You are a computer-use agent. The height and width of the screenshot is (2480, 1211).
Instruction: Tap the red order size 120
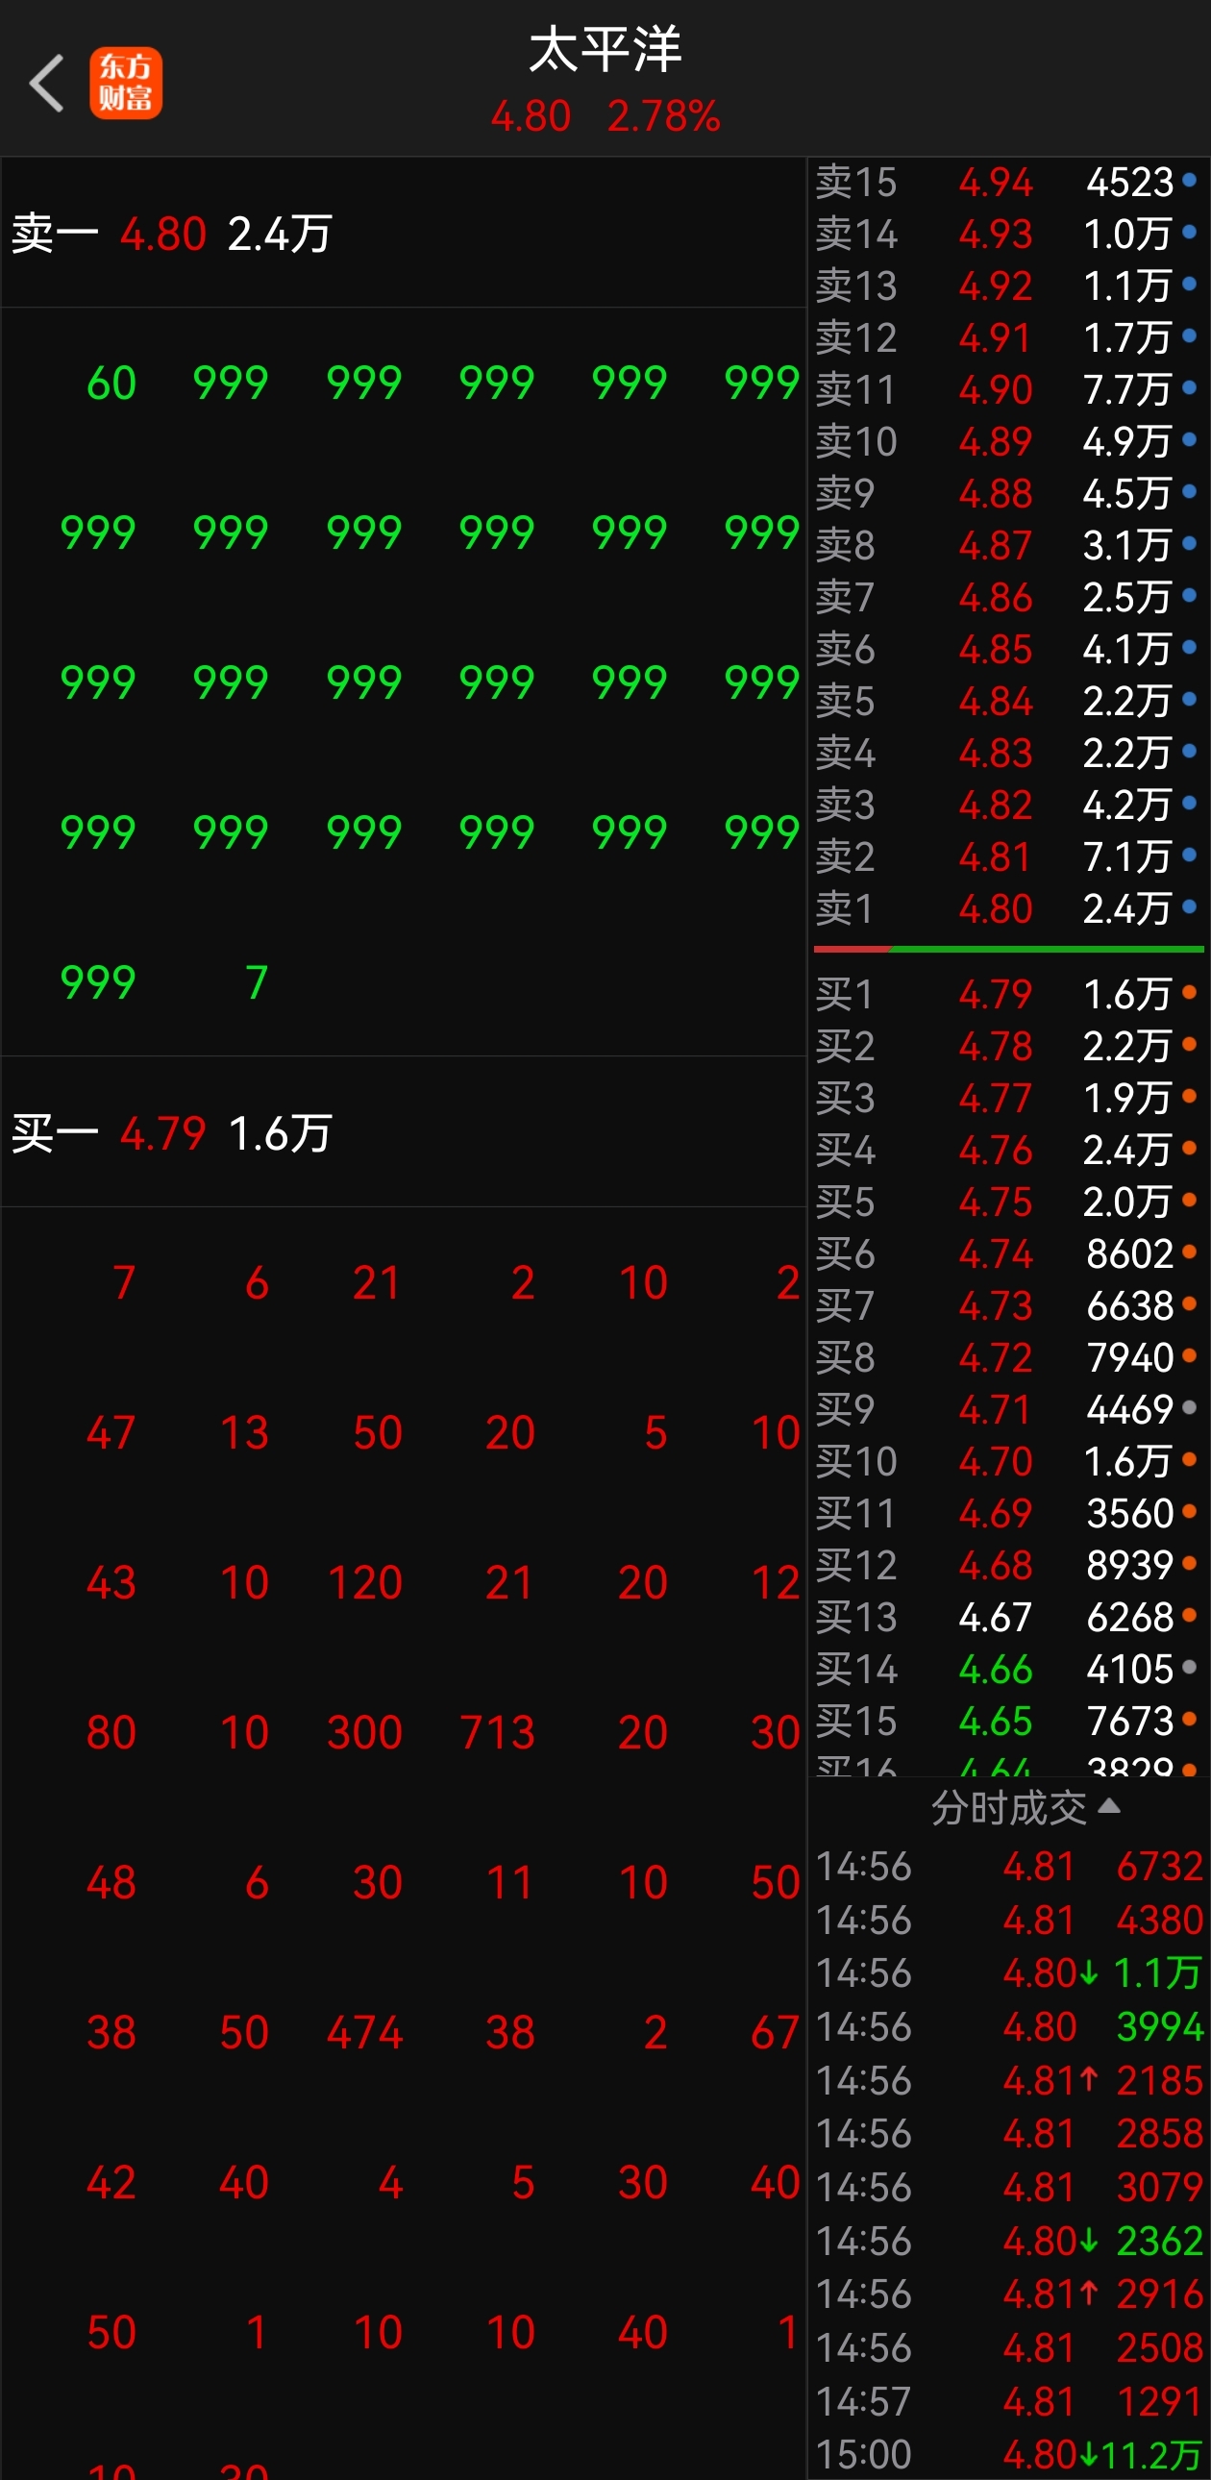[x=364, y=1583]
